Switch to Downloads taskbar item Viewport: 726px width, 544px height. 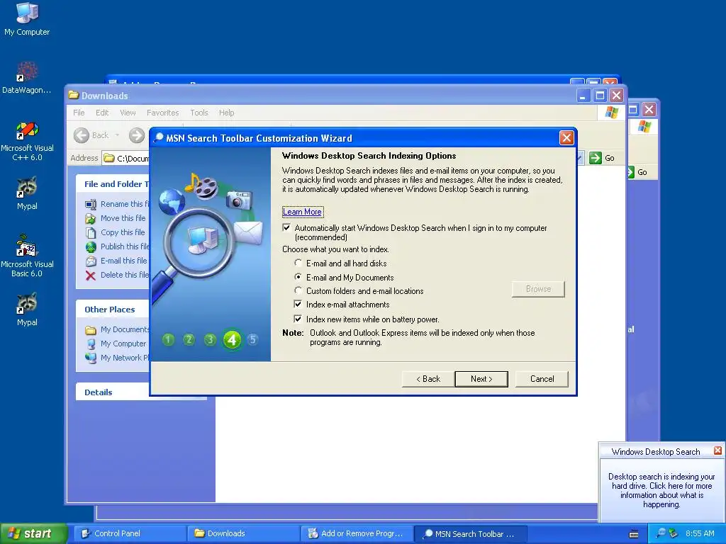coord(244,533)
